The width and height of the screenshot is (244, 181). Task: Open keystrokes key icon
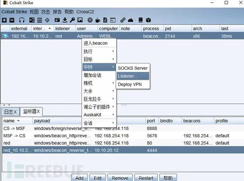point(72,20)
